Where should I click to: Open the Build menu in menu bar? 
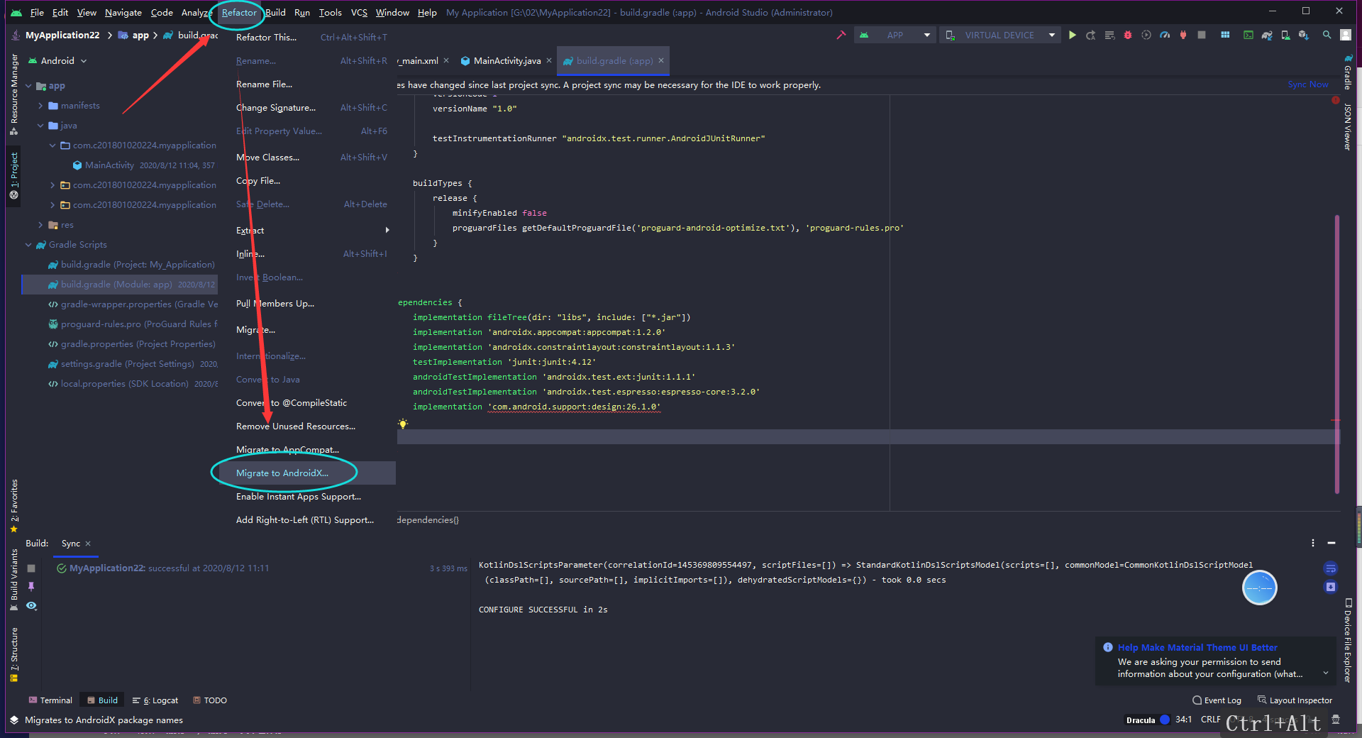point(275,13)
